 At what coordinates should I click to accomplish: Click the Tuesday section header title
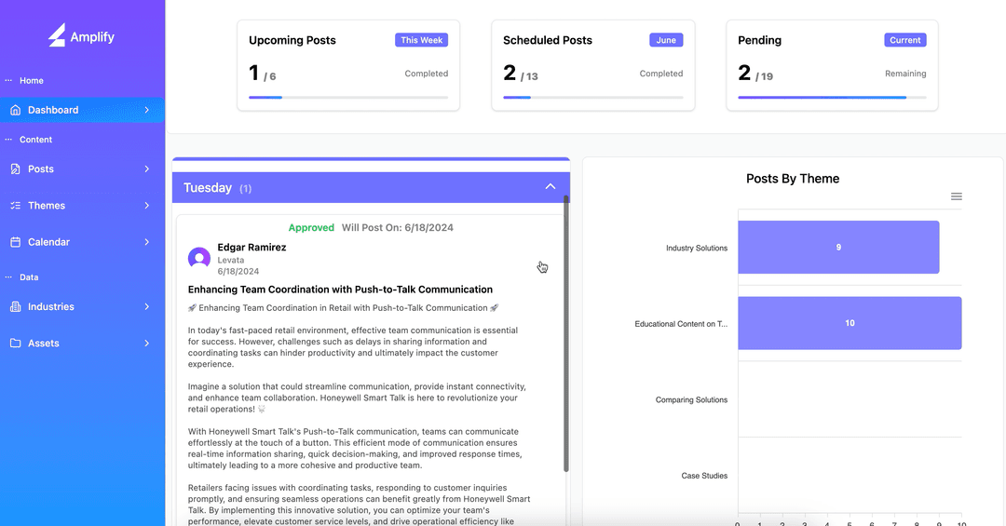pos(207,188)
